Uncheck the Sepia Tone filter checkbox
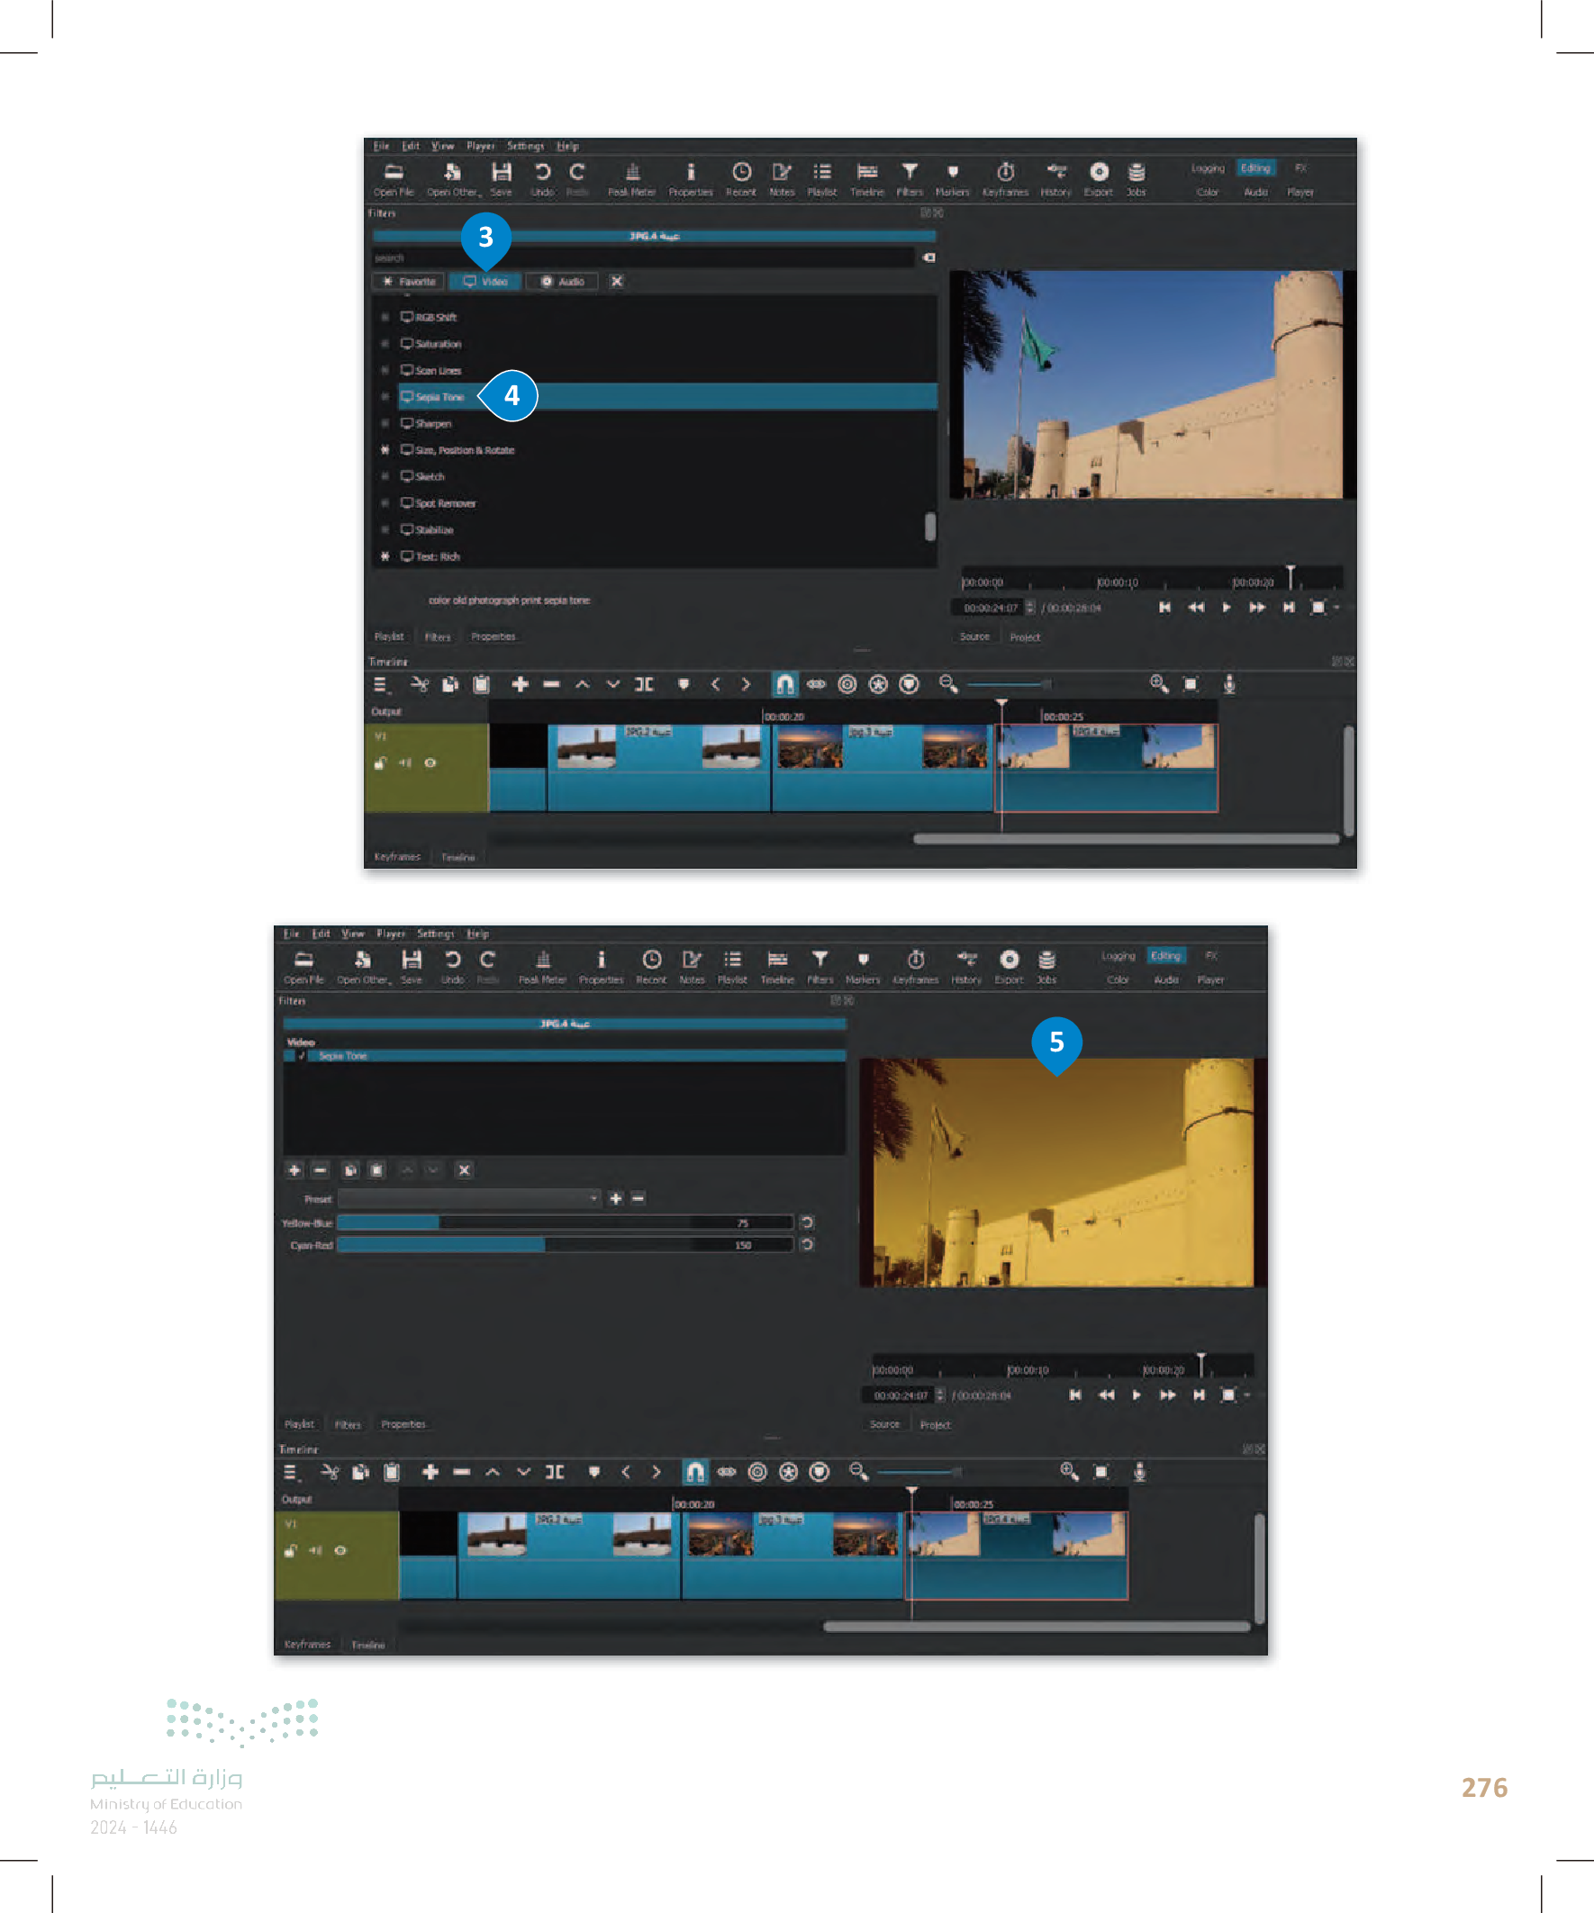Viewport: 1594px width, 1913px height. 301,1056
